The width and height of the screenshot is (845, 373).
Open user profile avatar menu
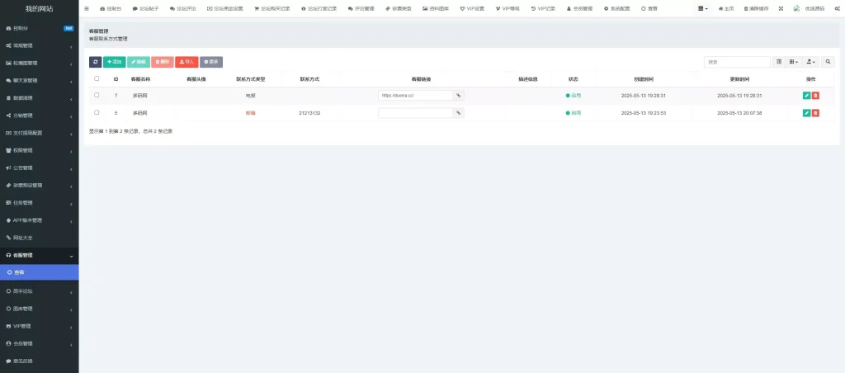pos(809,8)
